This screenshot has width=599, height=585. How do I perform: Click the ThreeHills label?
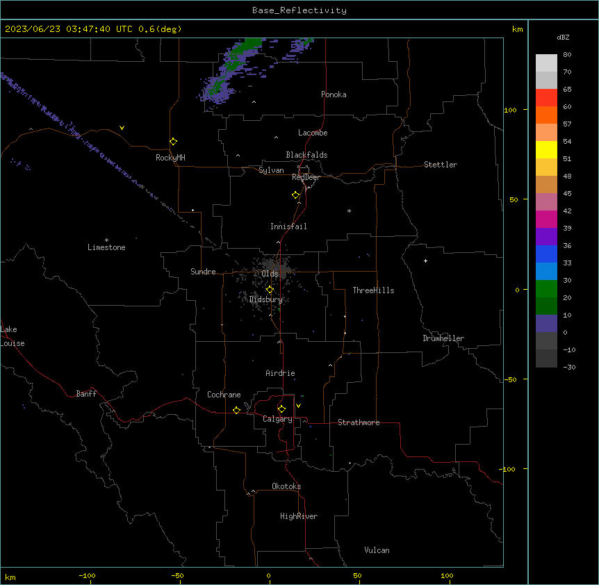374,290
